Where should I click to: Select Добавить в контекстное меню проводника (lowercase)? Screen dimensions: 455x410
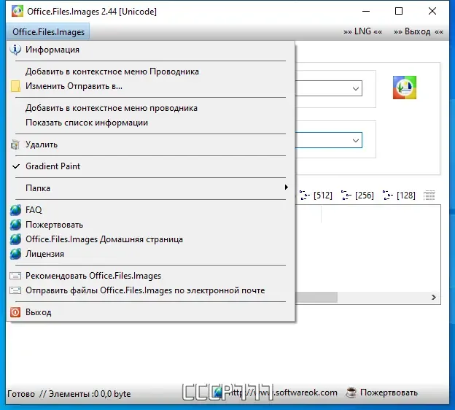coord(150,108)
